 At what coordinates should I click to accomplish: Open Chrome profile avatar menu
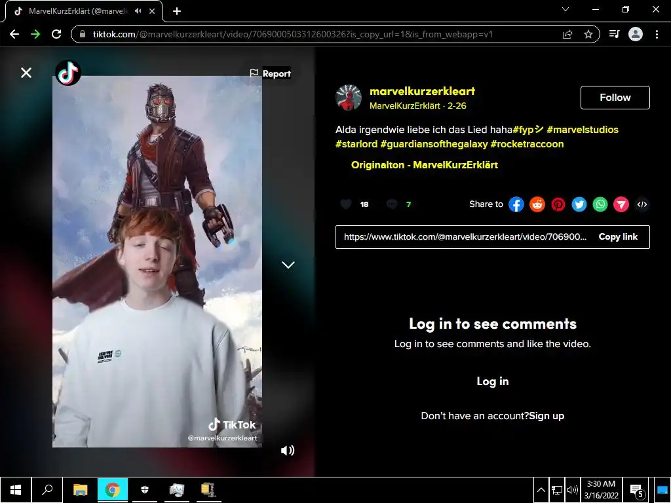point(636,34)
